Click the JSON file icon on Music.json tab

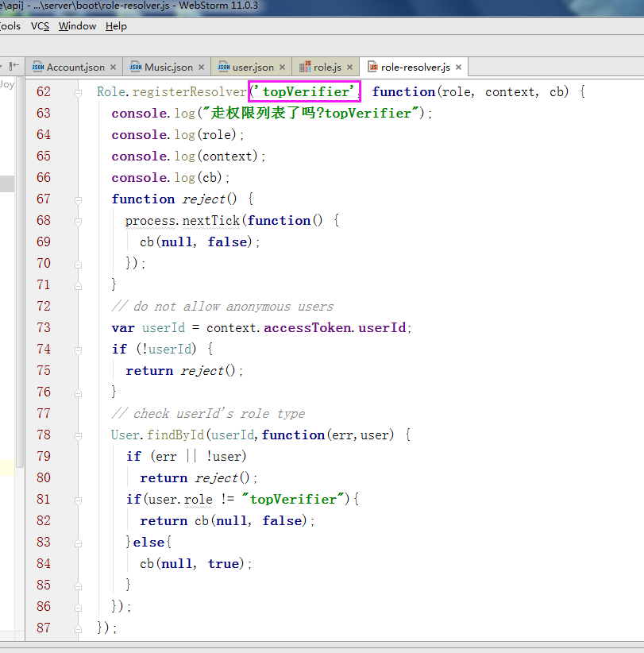[x=135, y=67]
